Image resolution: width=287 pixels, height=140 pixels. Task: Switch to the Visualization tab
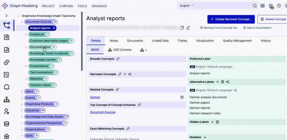(205, 41)
